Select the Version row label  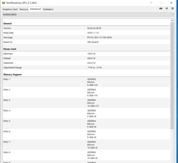(7, 28)
